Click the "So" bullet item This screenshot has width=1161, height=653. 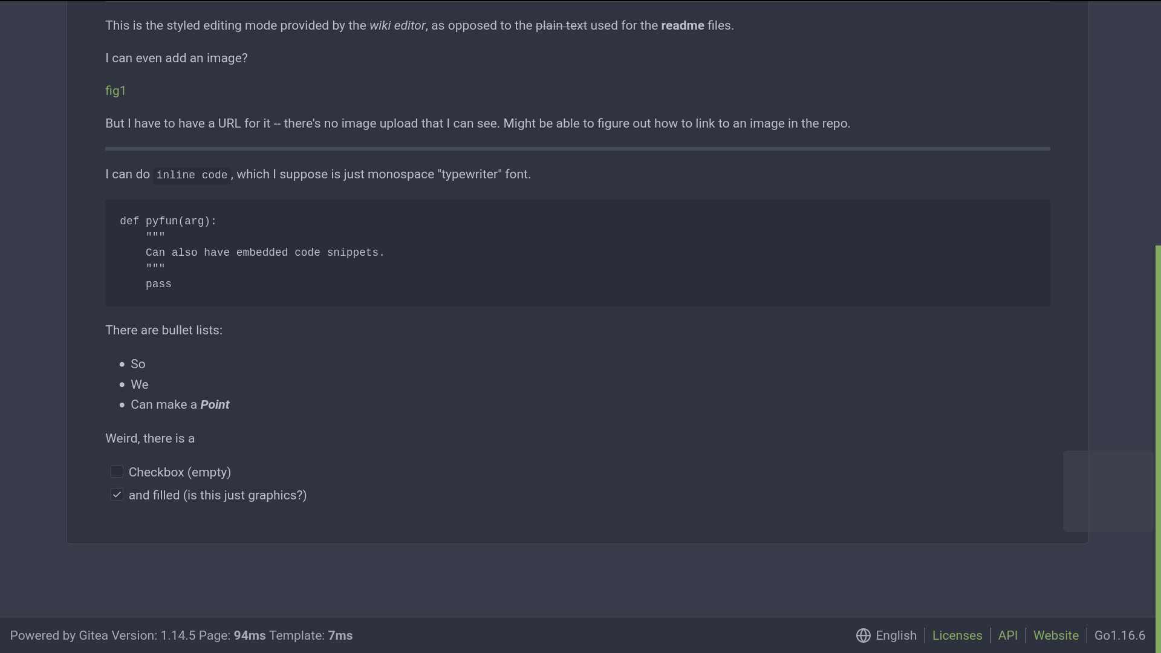pyautogui.click(x=138, y=364)
